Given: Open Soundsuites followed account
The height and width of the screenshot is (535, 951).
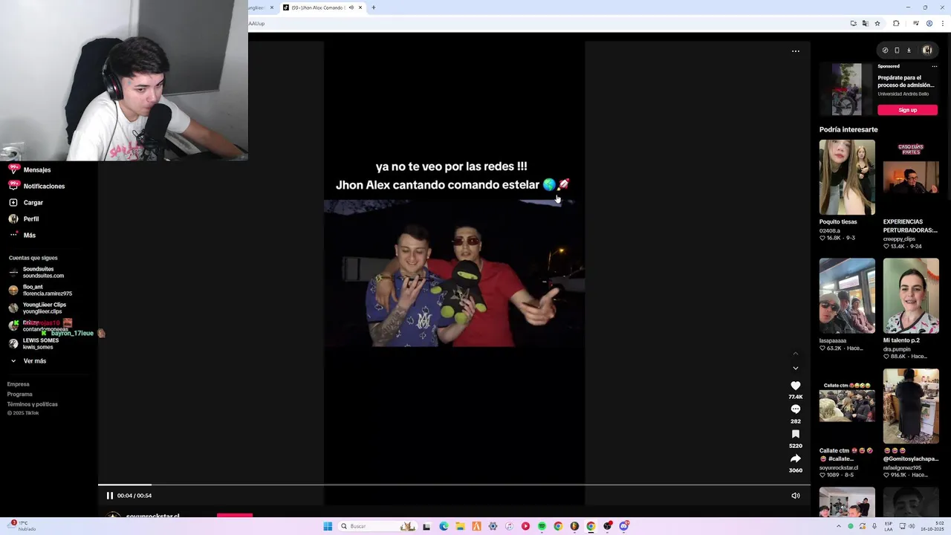Looking at the screenshot, I should (x=37, y=272).
